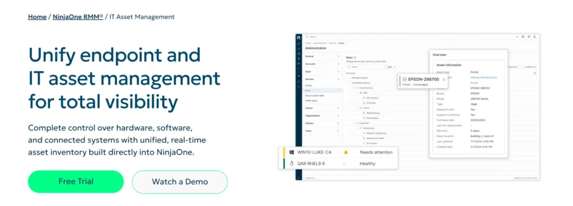Click the Unify endpoint and IT asset heading
The height and width of the screenshot is (206, 573).
(124, 78)
